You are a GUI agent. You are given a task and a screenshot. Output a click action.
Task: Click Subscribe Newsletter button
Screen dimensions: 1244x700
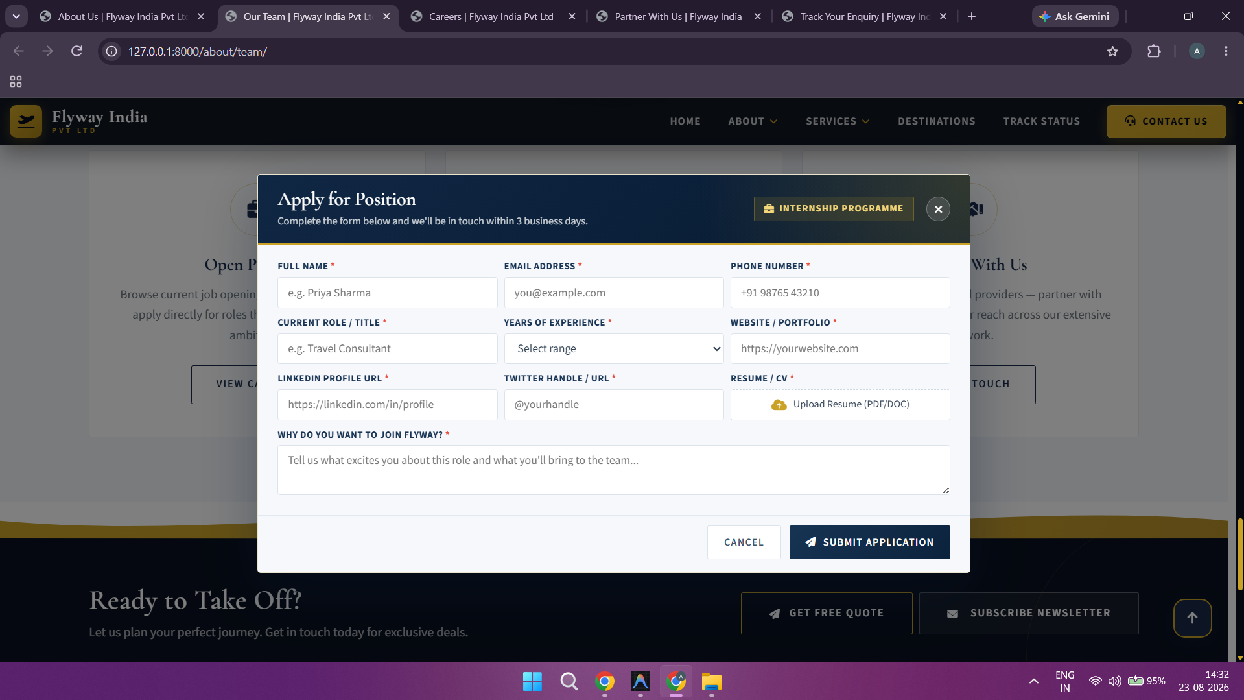point(1029,613)
